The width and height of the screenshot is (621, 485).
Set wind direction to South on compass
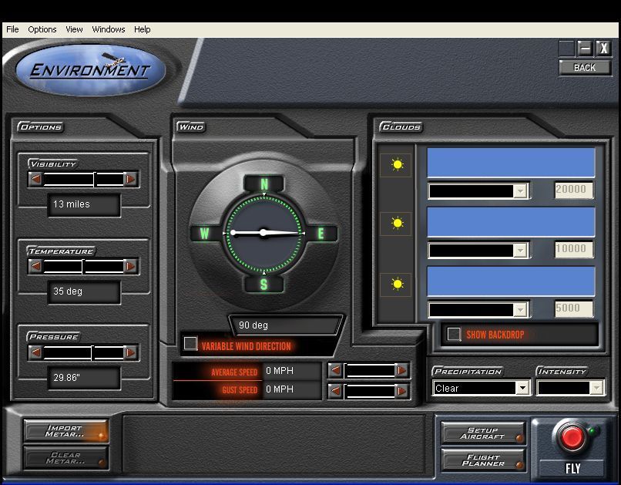pyautogui.click(x=264, y=284)
